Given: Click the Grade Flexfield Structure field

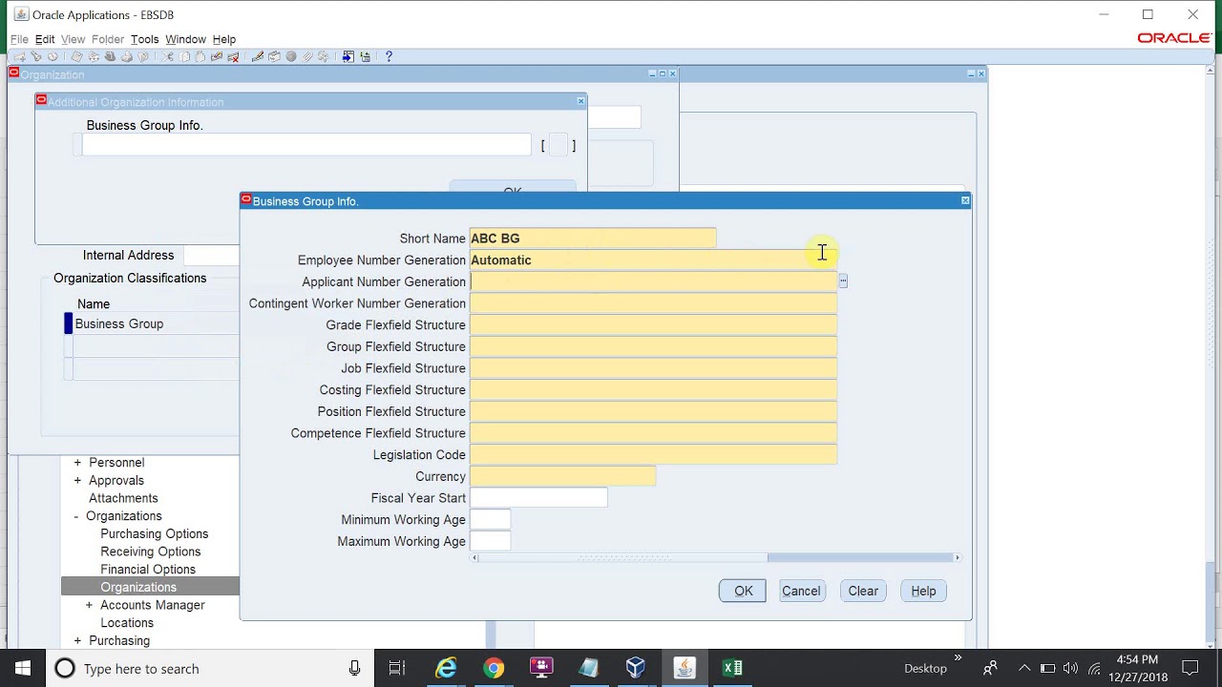Looking at the screenshot, I should 653,325.
